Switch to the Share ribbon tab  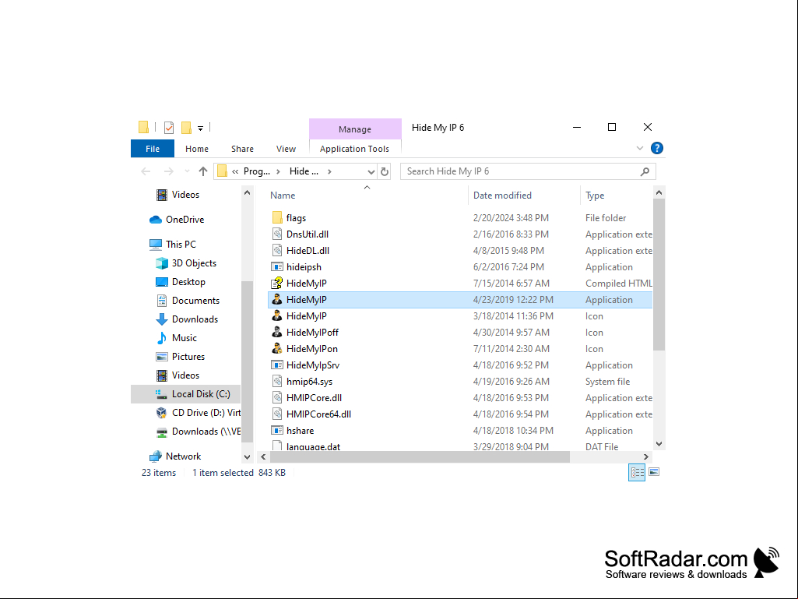242,149
